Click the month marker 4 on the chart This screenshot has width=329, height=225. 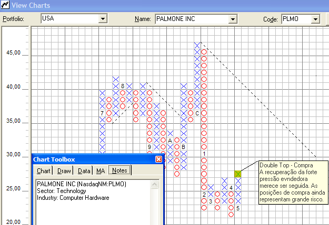[x=231, y=188]
